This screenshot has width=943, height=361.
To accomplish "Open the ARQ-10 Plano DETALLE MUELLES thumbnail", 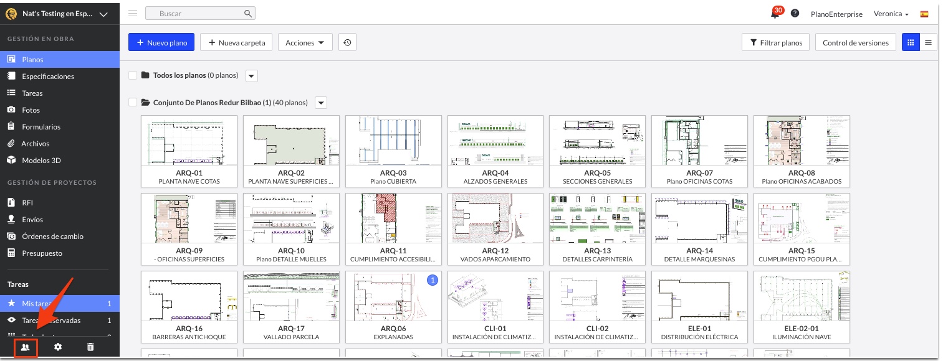I will pos(291,228).
